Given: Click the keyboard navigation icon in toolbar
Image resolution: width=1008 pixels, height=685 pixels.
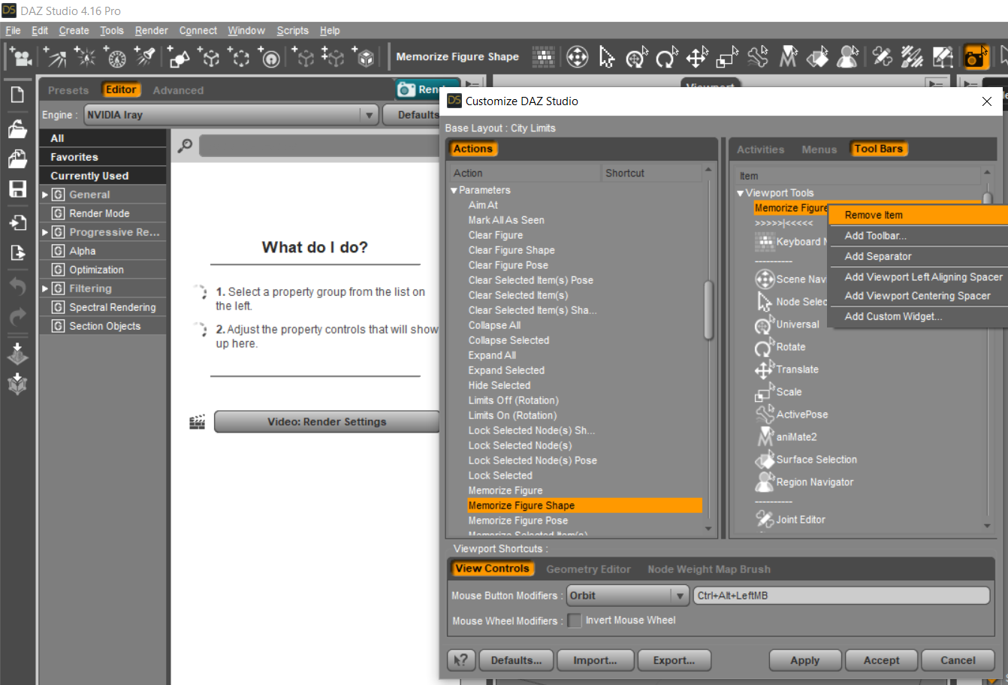Looking at the screenshot, I should coord(544,56).
